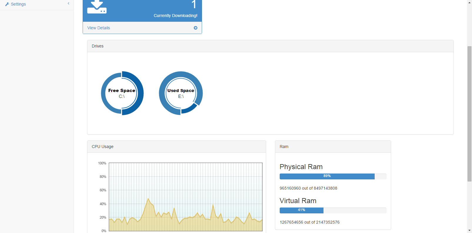
Task: Open the Settings menu item label
Action: (x=18, y=4)
